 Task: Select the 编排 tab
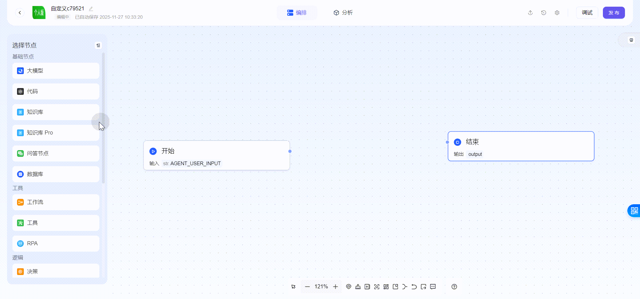[297, 13]
